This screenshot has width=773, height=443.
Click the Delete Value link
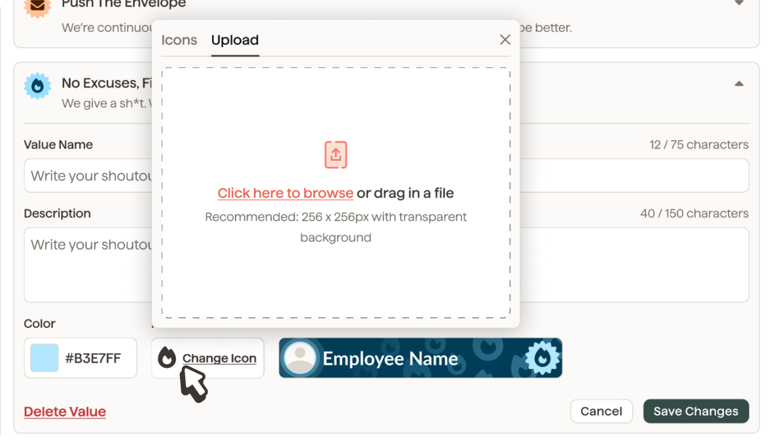65,412
